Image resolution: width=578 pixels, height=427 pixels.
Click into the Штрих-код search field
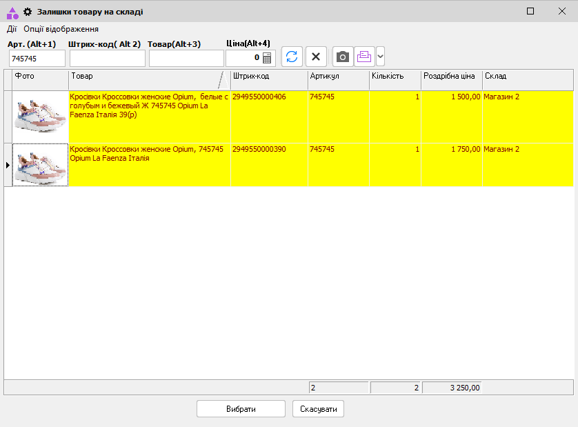pyautogui.click(x=107, y=59)
